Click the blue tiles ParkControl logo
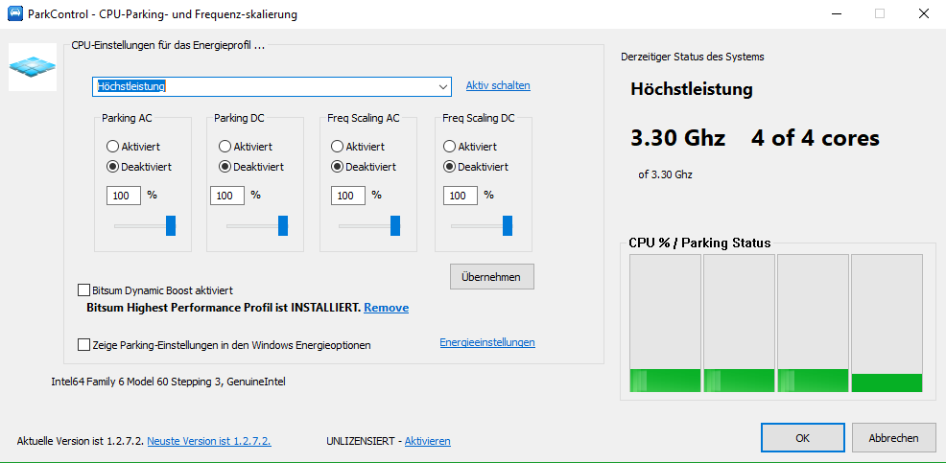The height and width of the screenshot is (463, 946). tap(33, 67)
